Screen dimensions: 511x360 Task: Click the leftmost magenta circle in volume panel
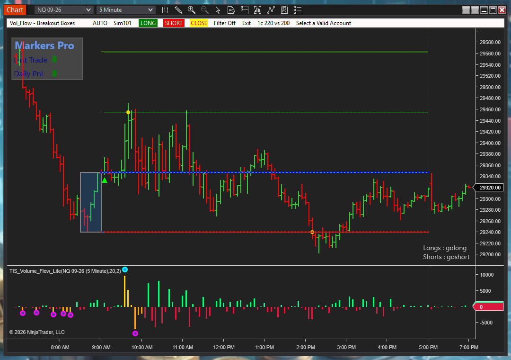click(x=23, y=313)
